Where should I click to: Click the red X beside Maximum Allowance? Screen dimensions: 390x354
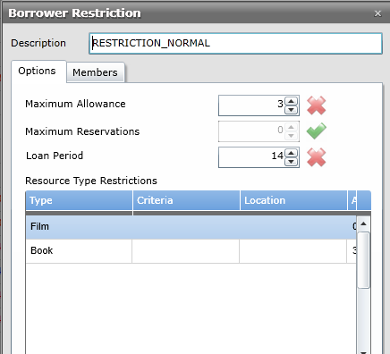317,105
